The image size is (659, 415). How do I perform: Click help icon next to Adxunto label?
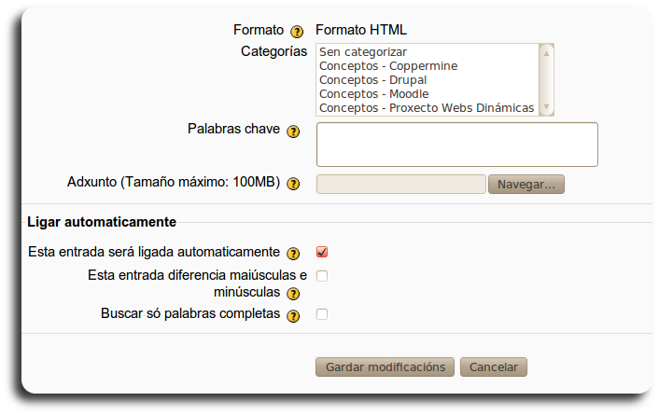(x=293, y=184)
